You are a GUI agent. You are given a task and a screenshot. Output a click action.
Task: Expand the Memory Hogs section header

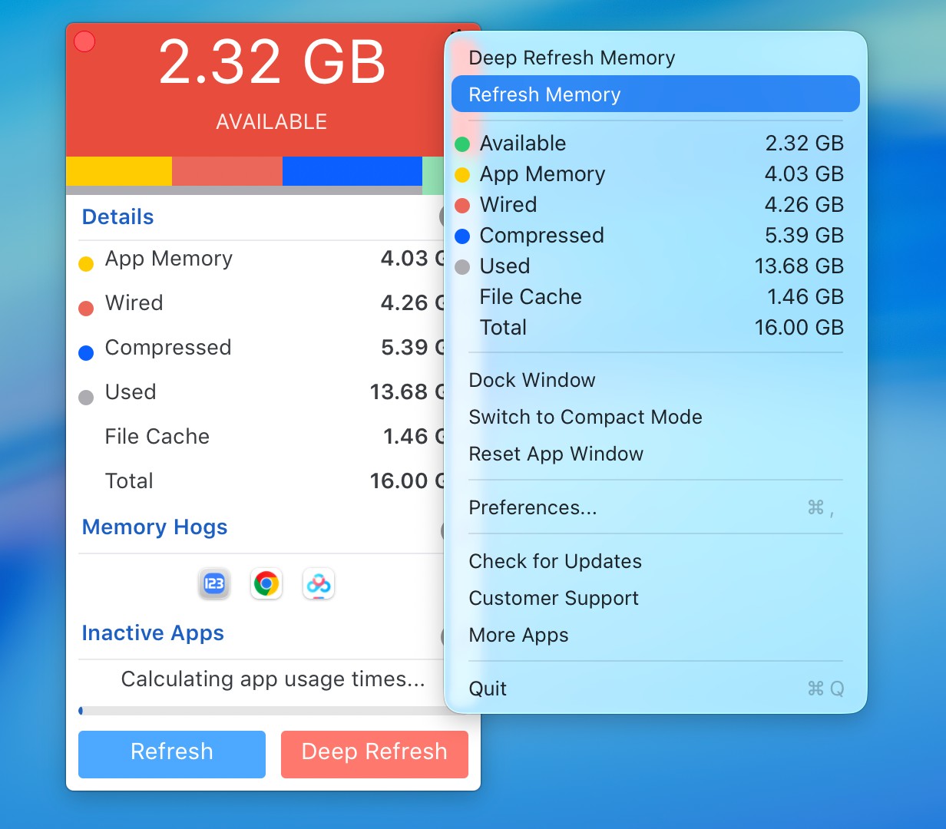155,527
